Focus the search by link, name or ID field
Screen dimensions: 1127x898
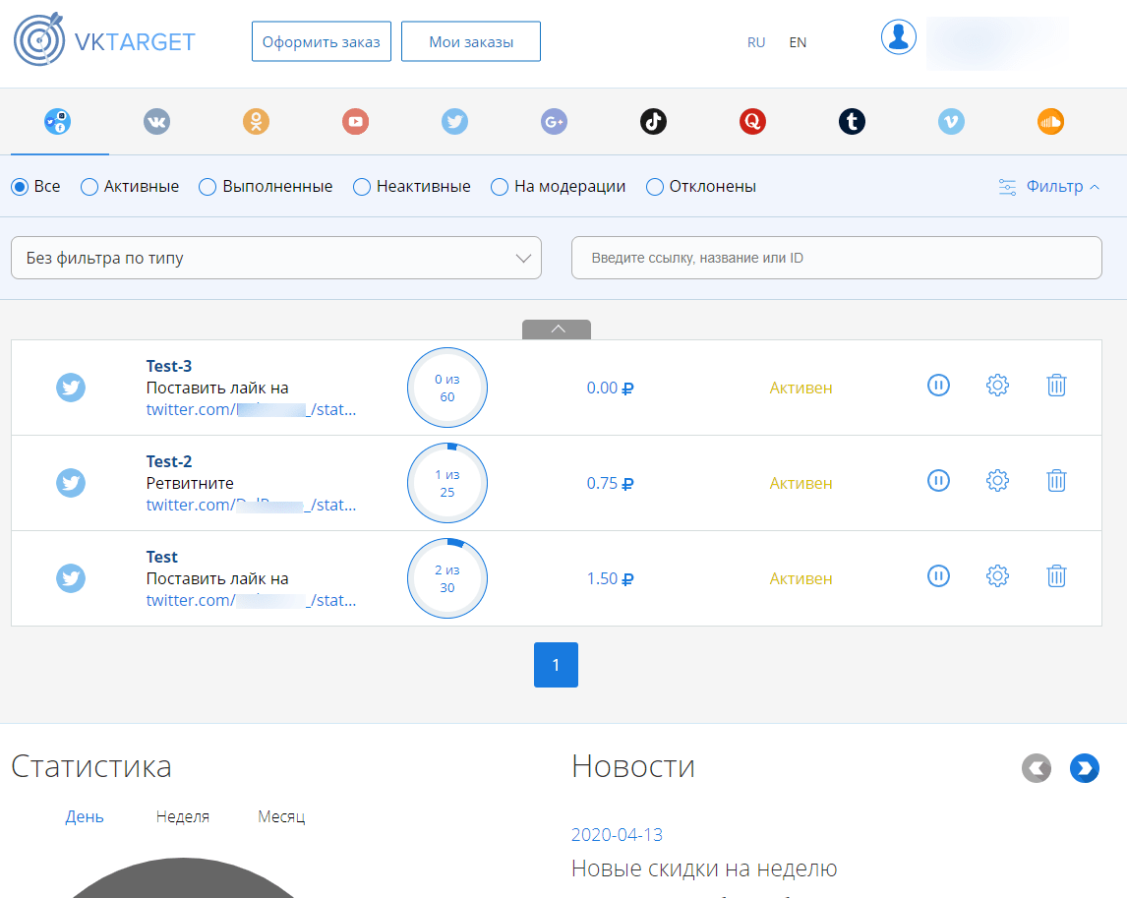(837, 258)
